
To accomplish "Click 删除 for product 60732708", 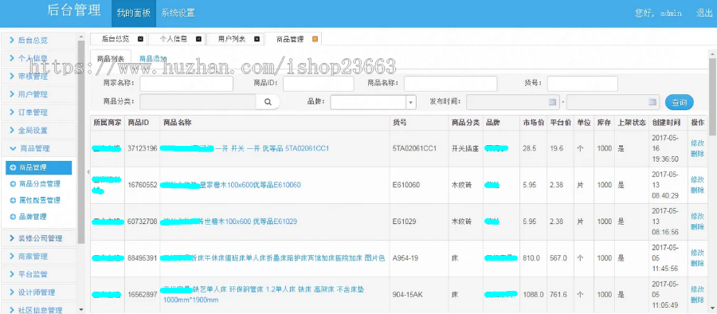I will pyautogui.click(x=697, y=227).
